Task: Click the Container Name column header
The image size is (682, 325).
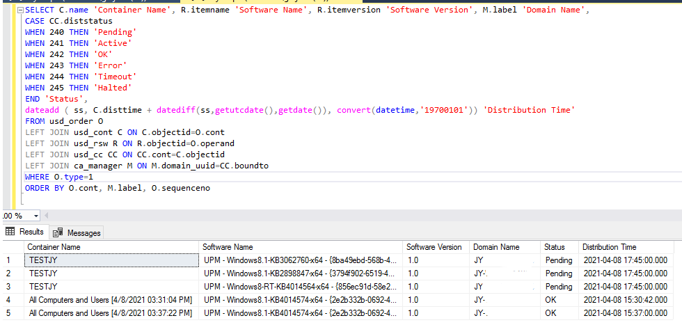Action: 54,247
